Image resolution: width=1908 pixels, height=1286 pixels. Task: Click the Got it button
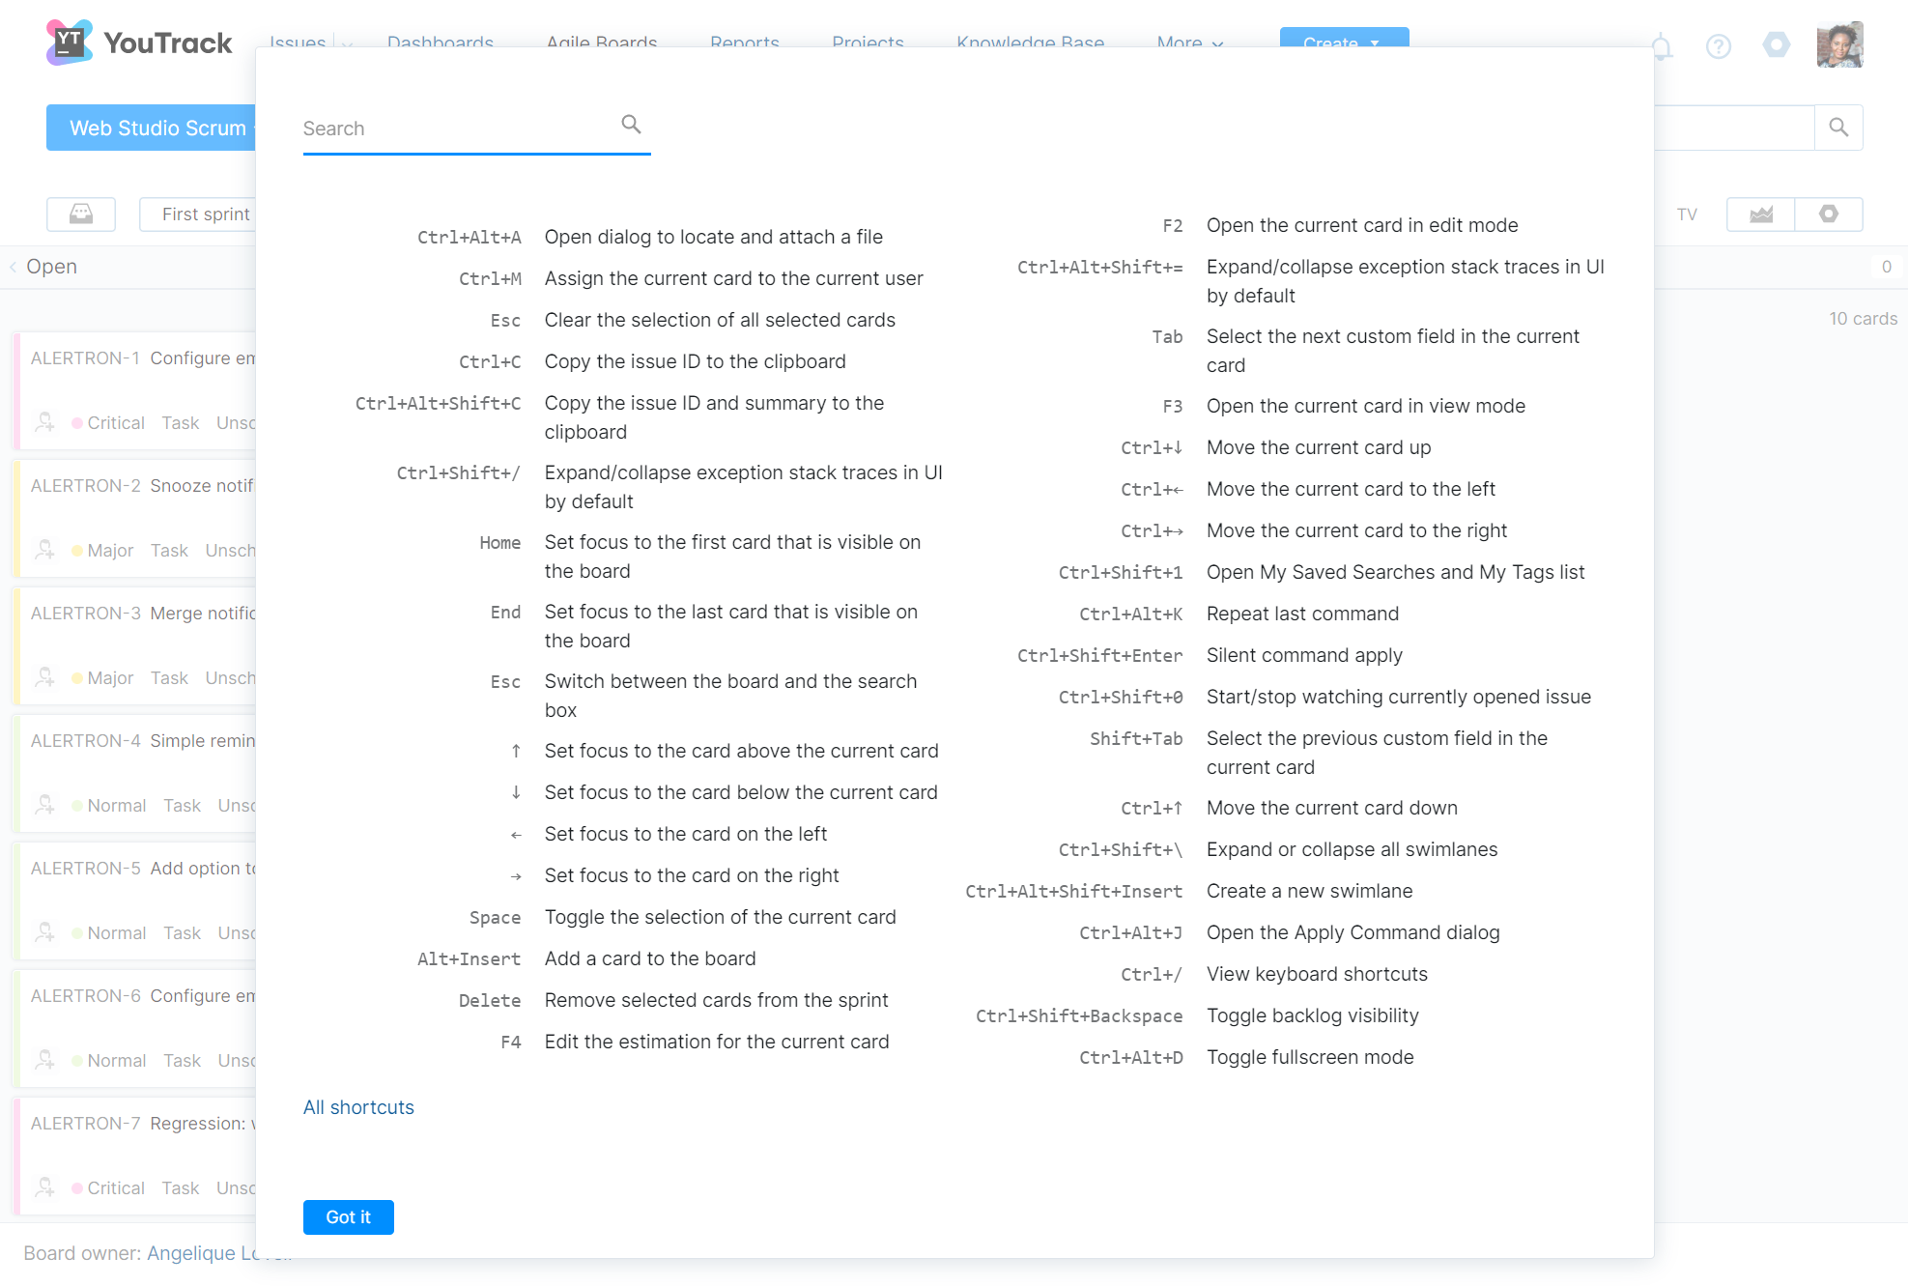click(x=348, y=1217)
